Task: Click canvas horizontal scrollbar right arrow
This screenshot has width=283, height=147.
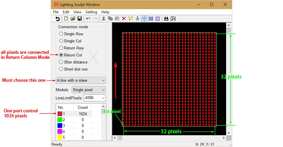Action: (x=224, y=138)
